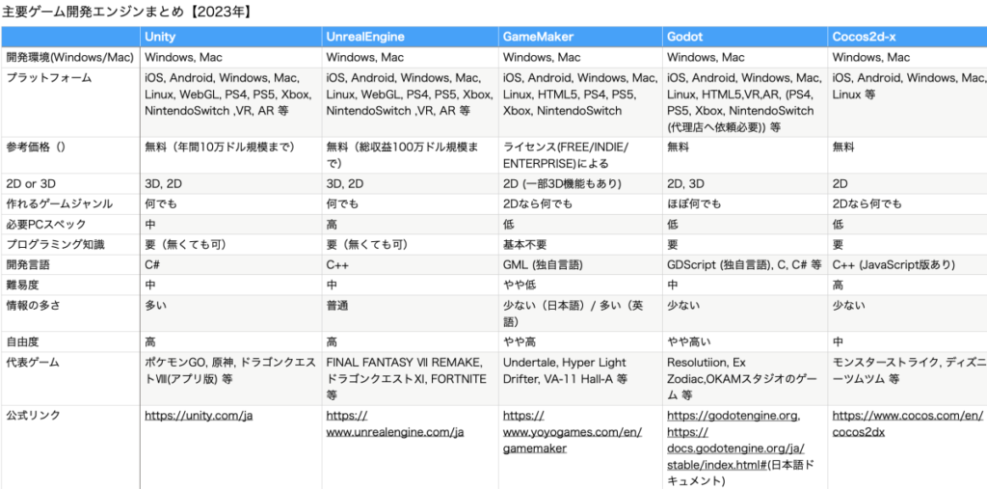Click Unity's games cell with ポケモンGO, 原神
This screenshot has width=987, height=489.
pyautogui.click(x=230, y=379)
